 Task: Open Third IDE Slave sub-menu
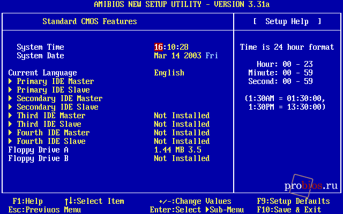coord(49,124)
